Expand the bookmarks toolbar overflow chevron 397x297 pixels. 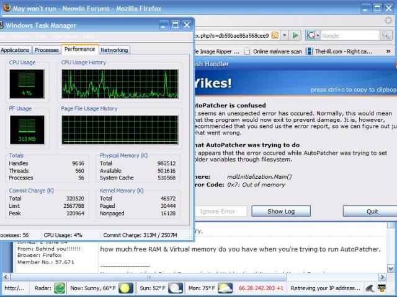pyautogui.click(x=388, y=51)
